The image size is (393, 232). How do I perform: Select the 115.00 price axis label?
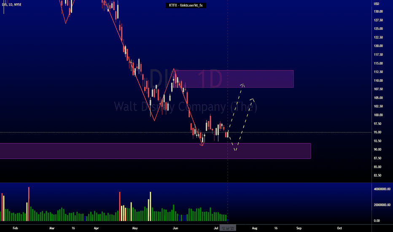click(378, 63)
